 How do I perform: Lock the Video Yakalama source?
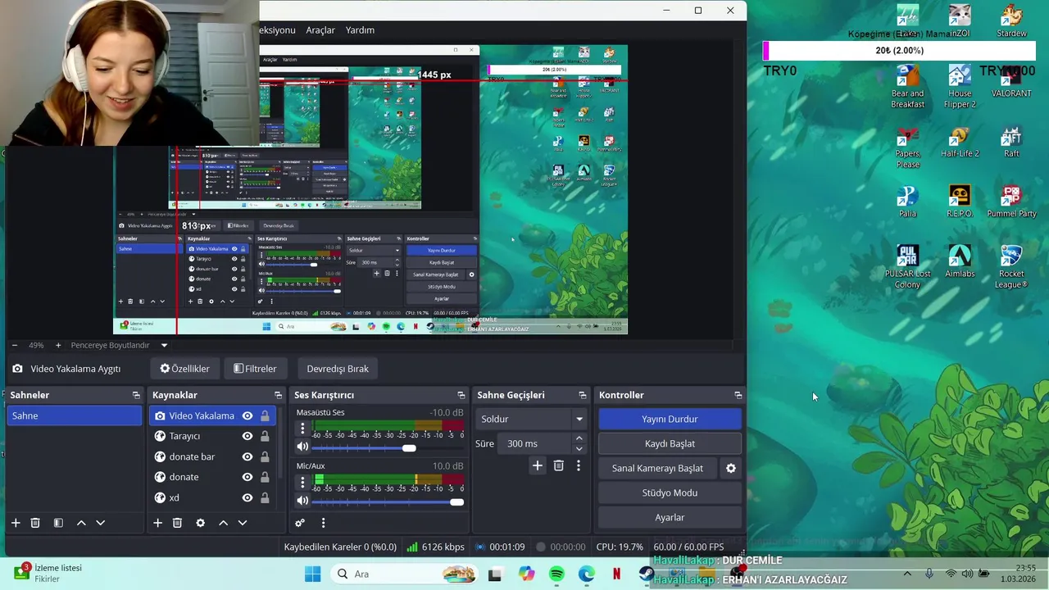click(265, 415)
